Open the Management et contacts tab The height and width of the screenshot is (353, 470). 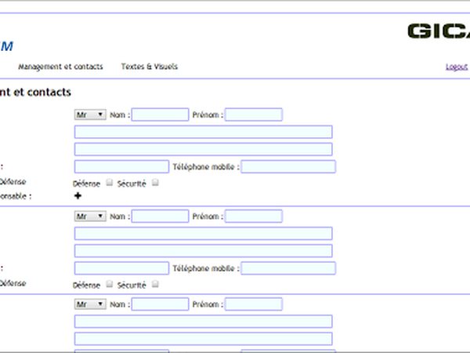60,67
